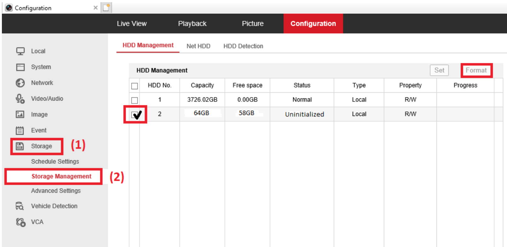Close the Configuration browser tab

(x=95, y=8)
